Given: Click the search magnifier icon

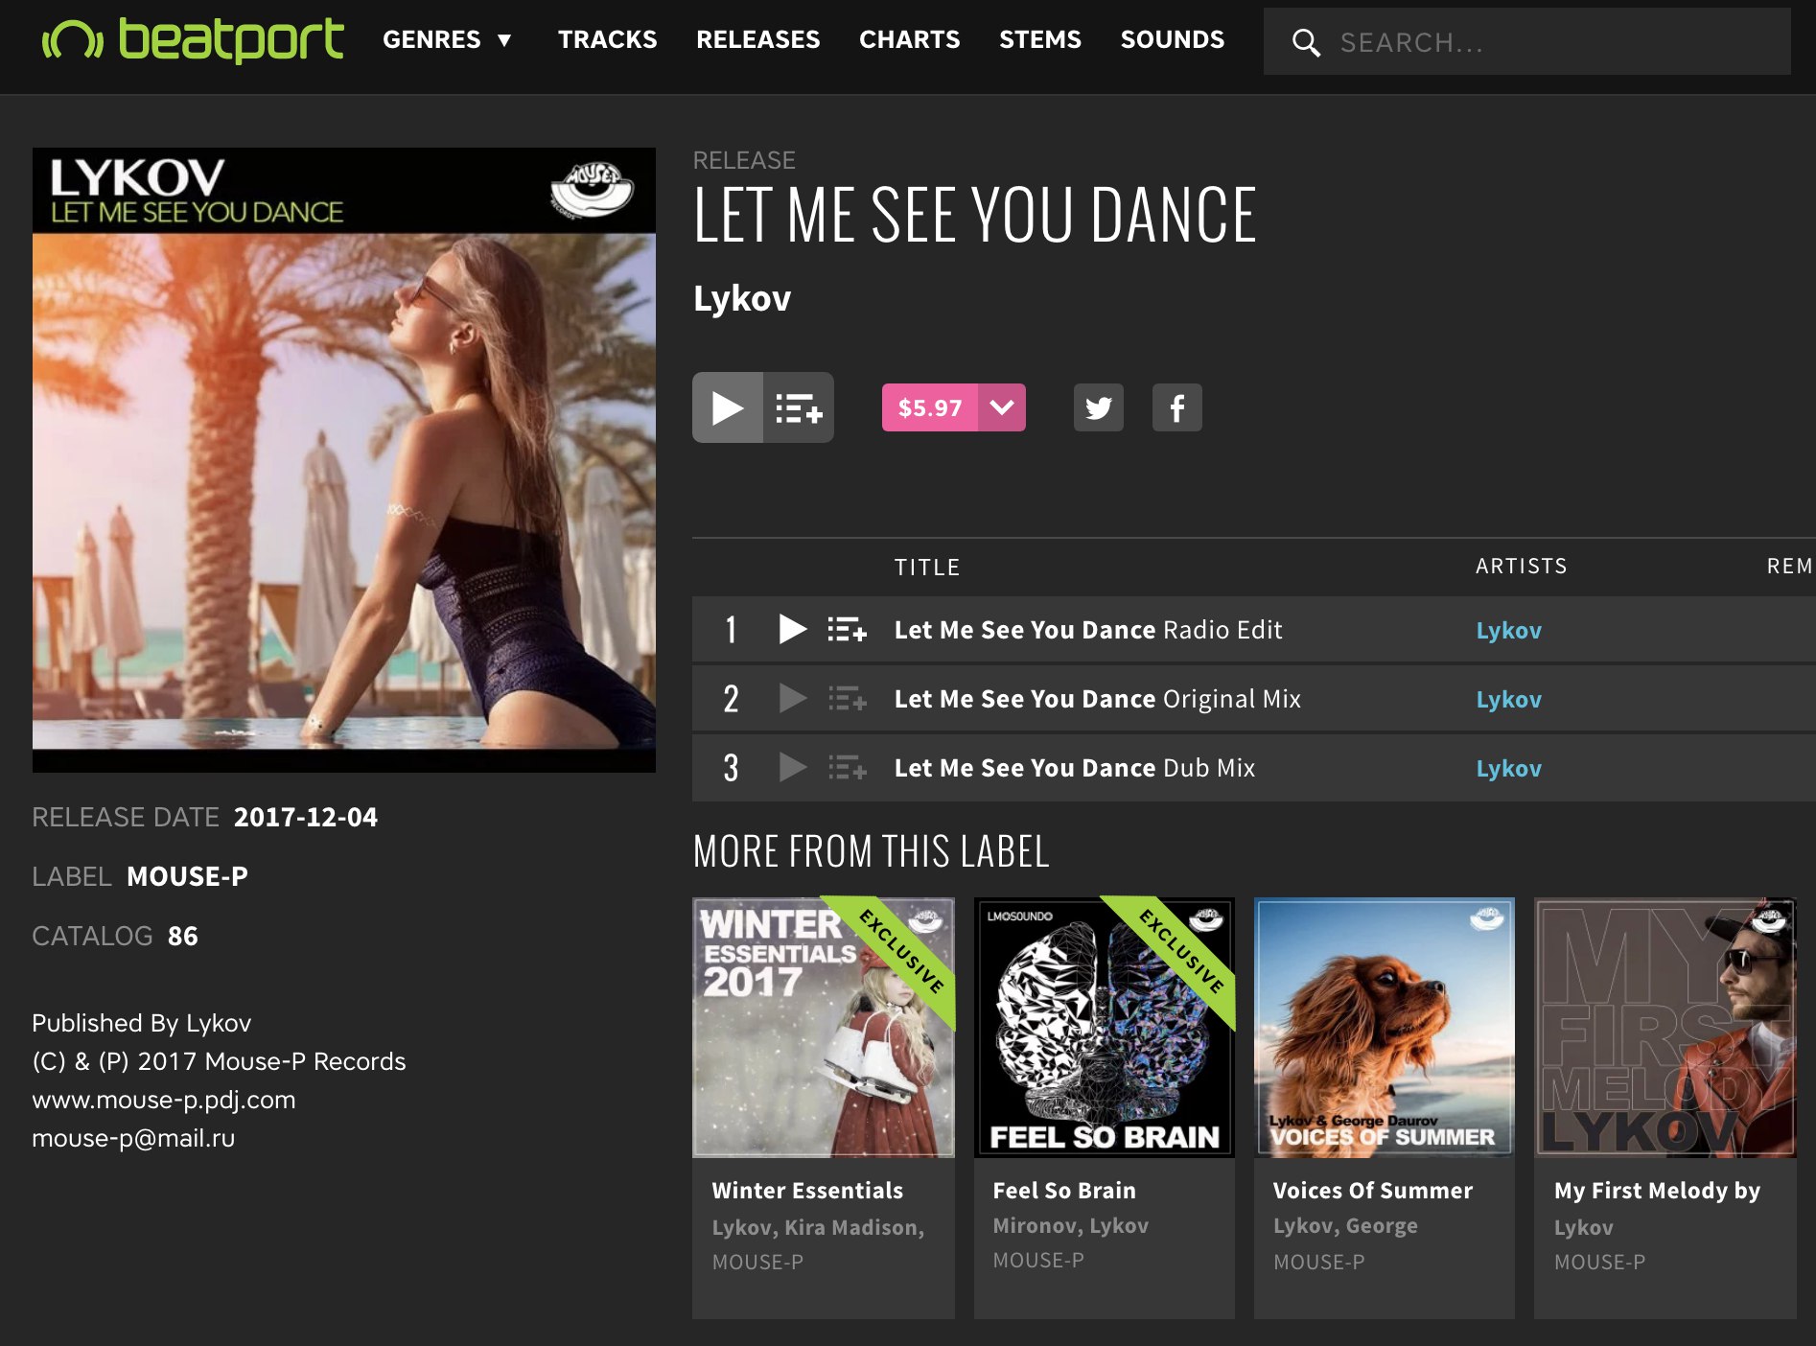Looking at the screenshot, I should pyautogui.click(x=1305, y=42).
